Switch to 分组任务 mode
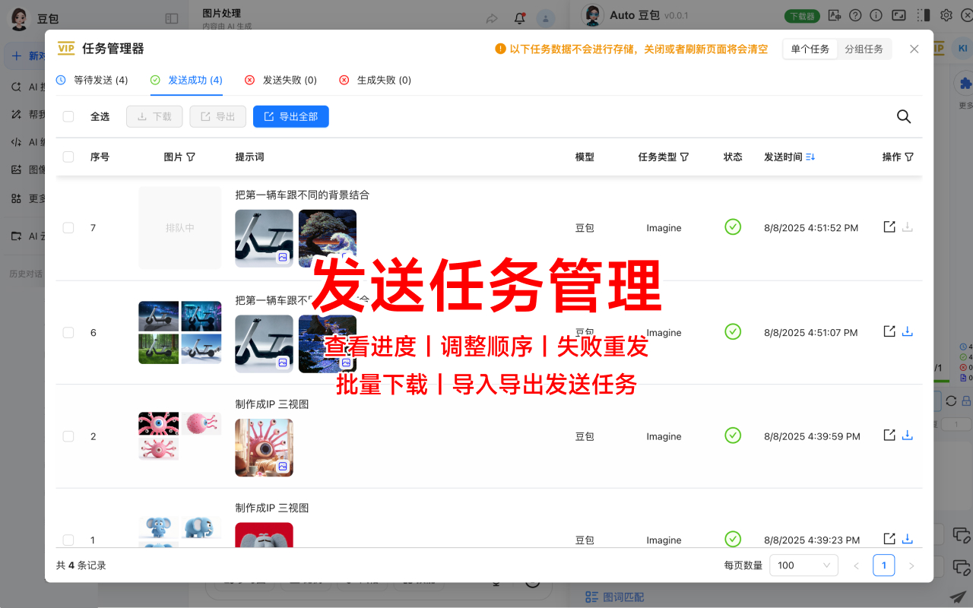This screenshot has width=973, height=608. pos(864,48)
